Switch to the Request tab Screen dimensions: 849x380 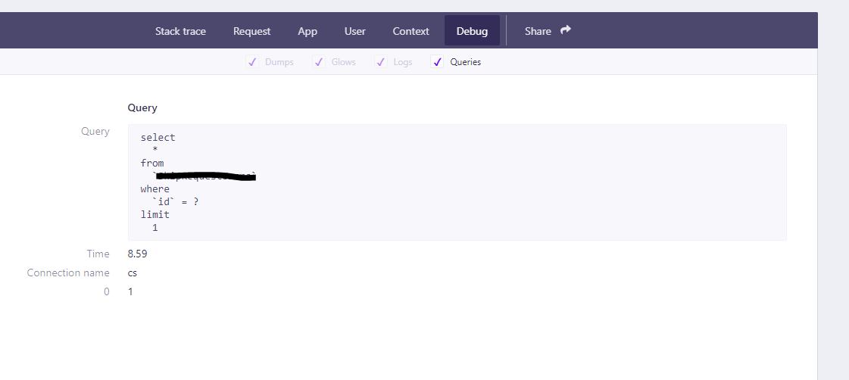[x=251, y=31]
